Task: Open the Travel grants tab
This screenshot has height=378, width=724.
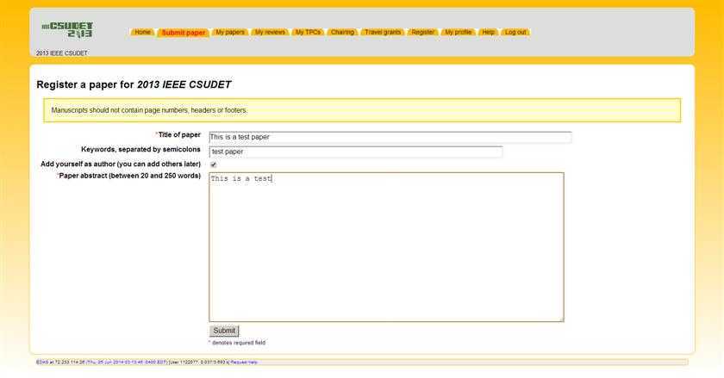Action: 383,32
